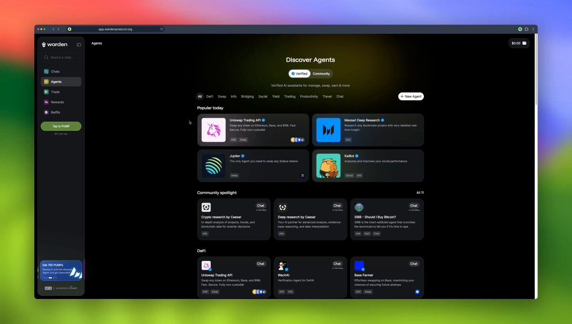572x324 pixels.
Task: Filter agents by Swap tab
Action: (x=222, y=97)
